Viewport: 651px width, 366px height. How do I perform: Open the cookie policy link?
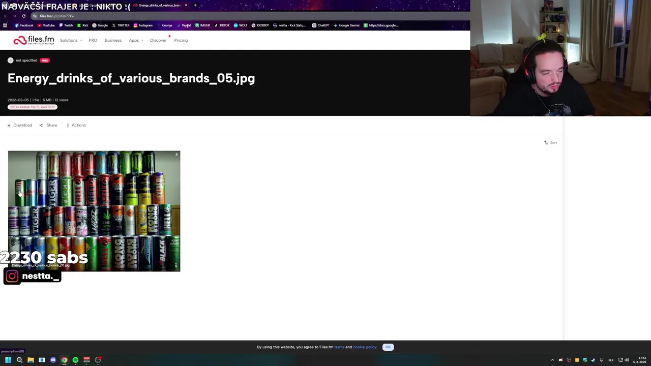(x=365, y=347)
